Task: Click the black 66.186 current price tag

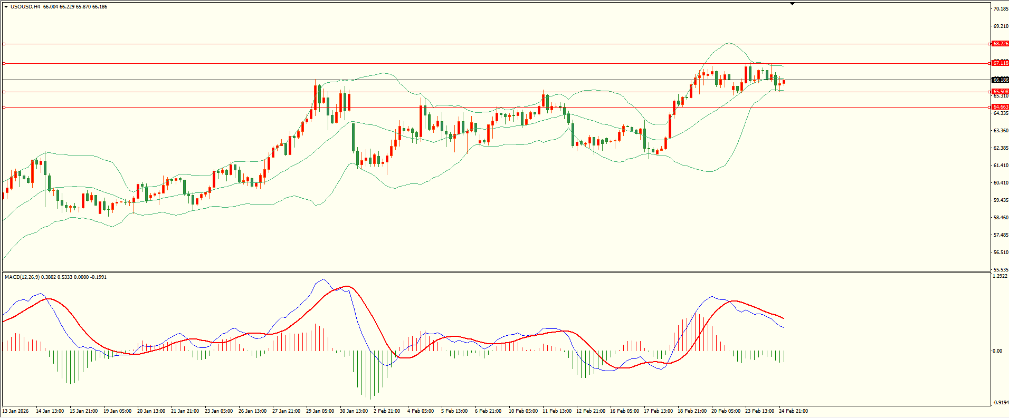Action: [x=1000, y=80]
